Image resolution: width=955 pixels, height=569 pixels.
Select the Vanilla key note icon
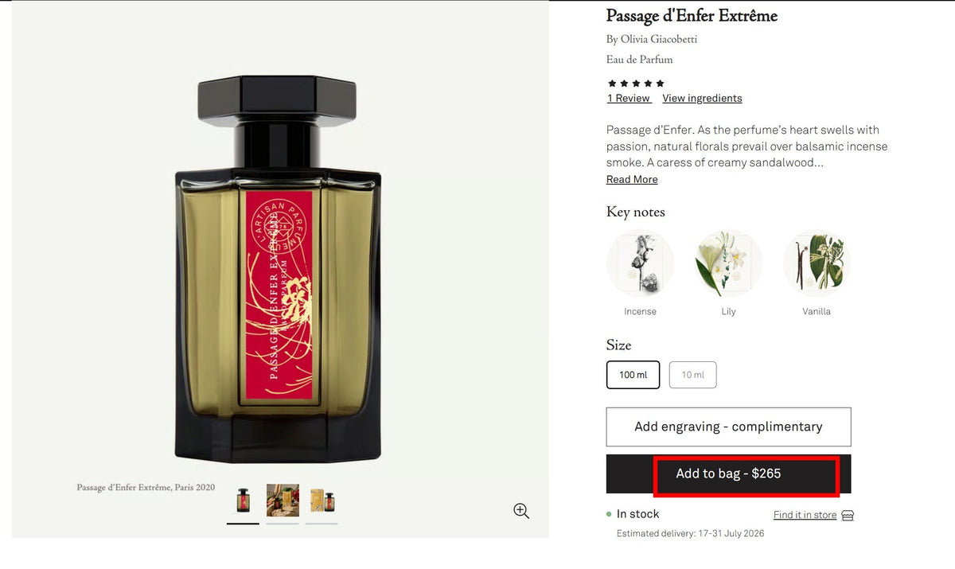pyautogui.click(x=817, y=263)
